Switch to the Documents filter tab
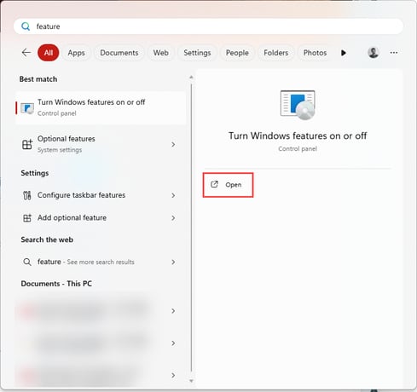Screen dimensions: 417x392 point(119,53)
